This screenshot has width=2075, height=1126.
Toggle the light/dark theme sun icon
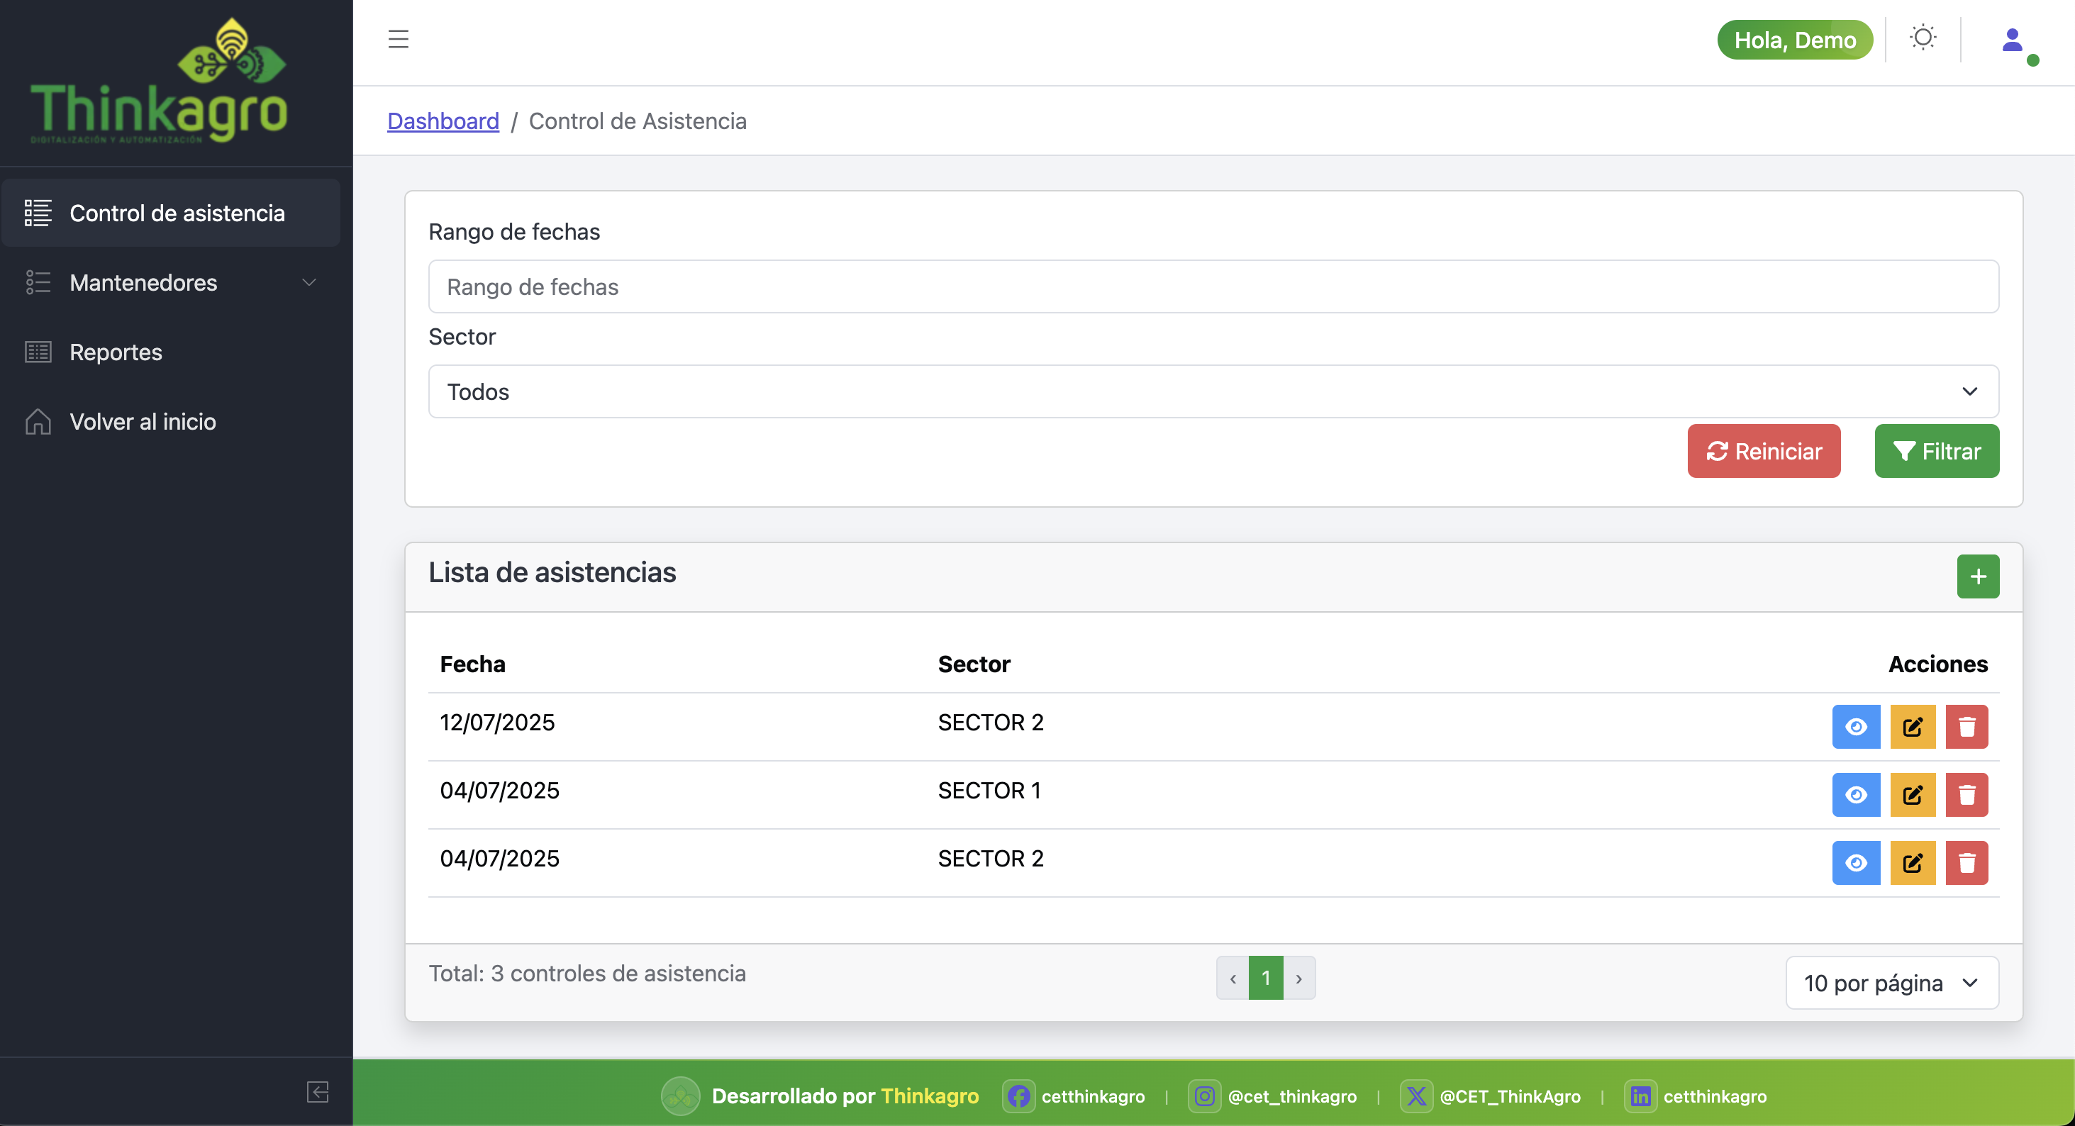(x=1922, y=38)
